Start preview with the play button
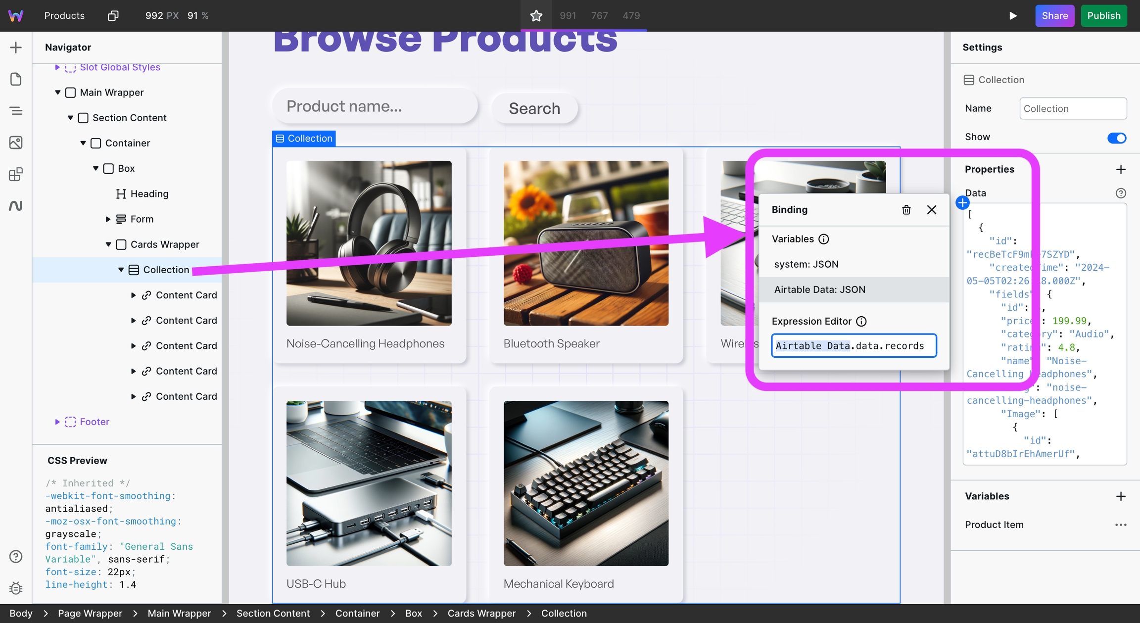Viewport: 1140px width, 623px height. coord(1013,16)
